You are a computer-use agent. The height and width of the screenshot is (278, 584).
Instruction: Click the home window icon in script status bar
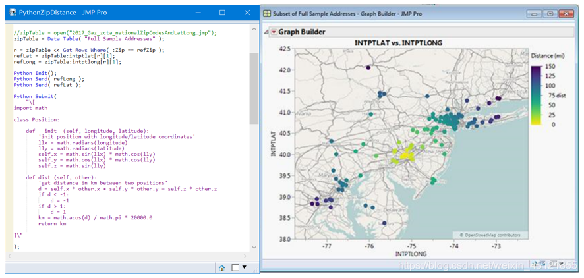point(222,267)
